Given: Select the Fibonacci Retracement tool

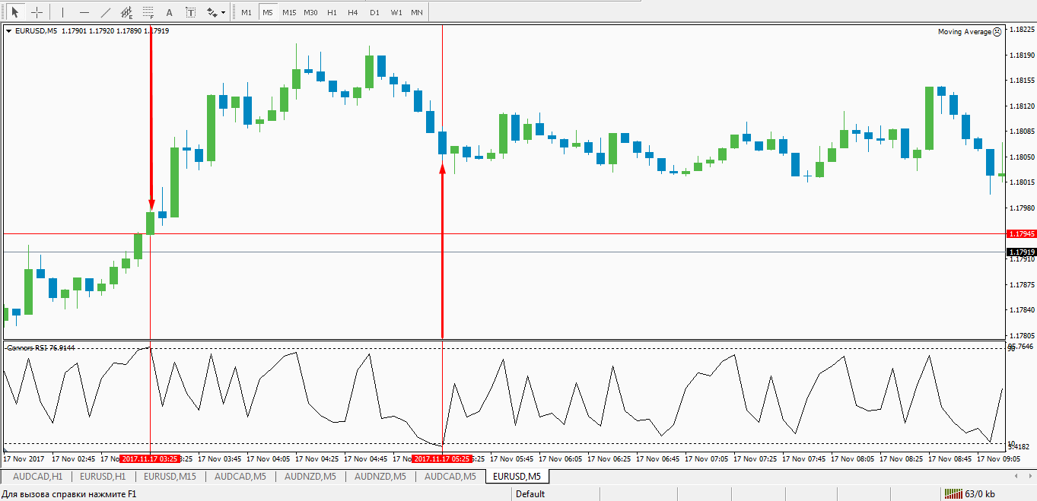Looking at the screenshot, I should tap(148, 12).
